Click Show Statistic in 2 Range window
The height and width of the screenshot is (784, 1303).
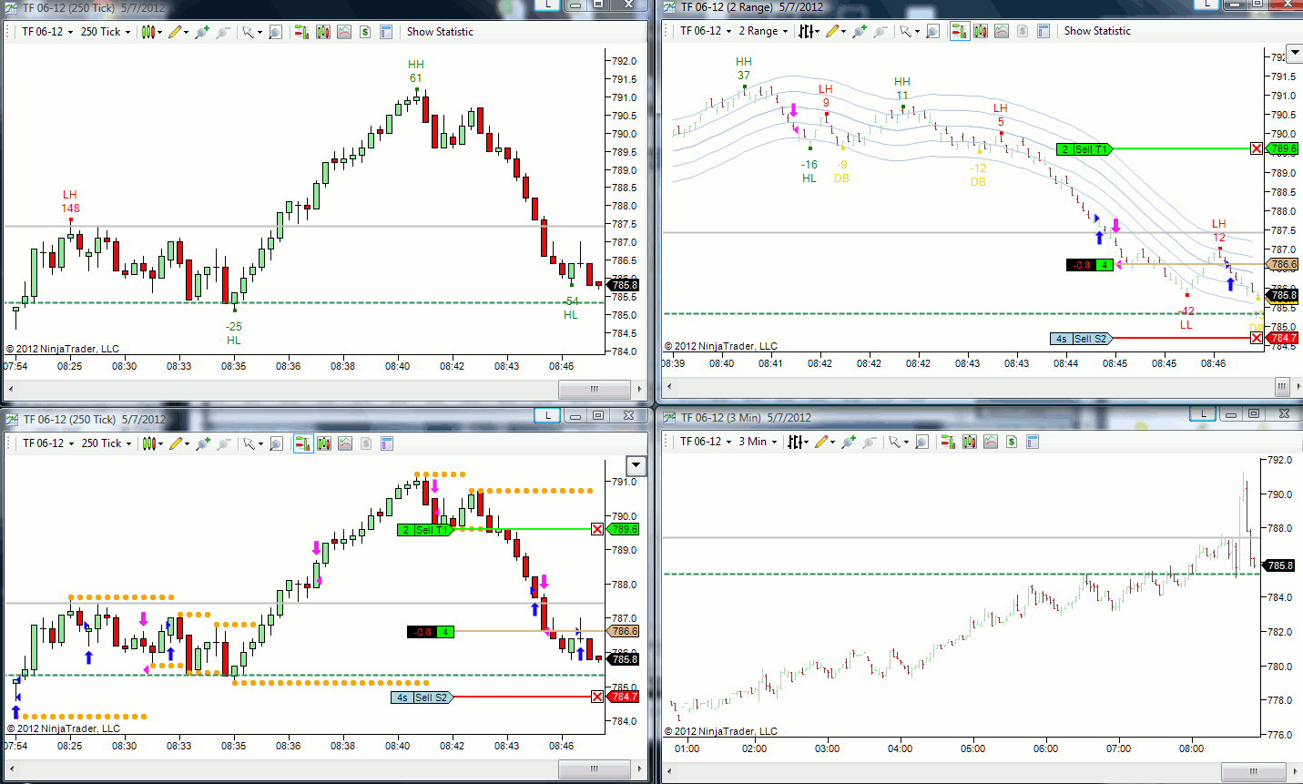pyautogui.click(x=1097, y=31)
